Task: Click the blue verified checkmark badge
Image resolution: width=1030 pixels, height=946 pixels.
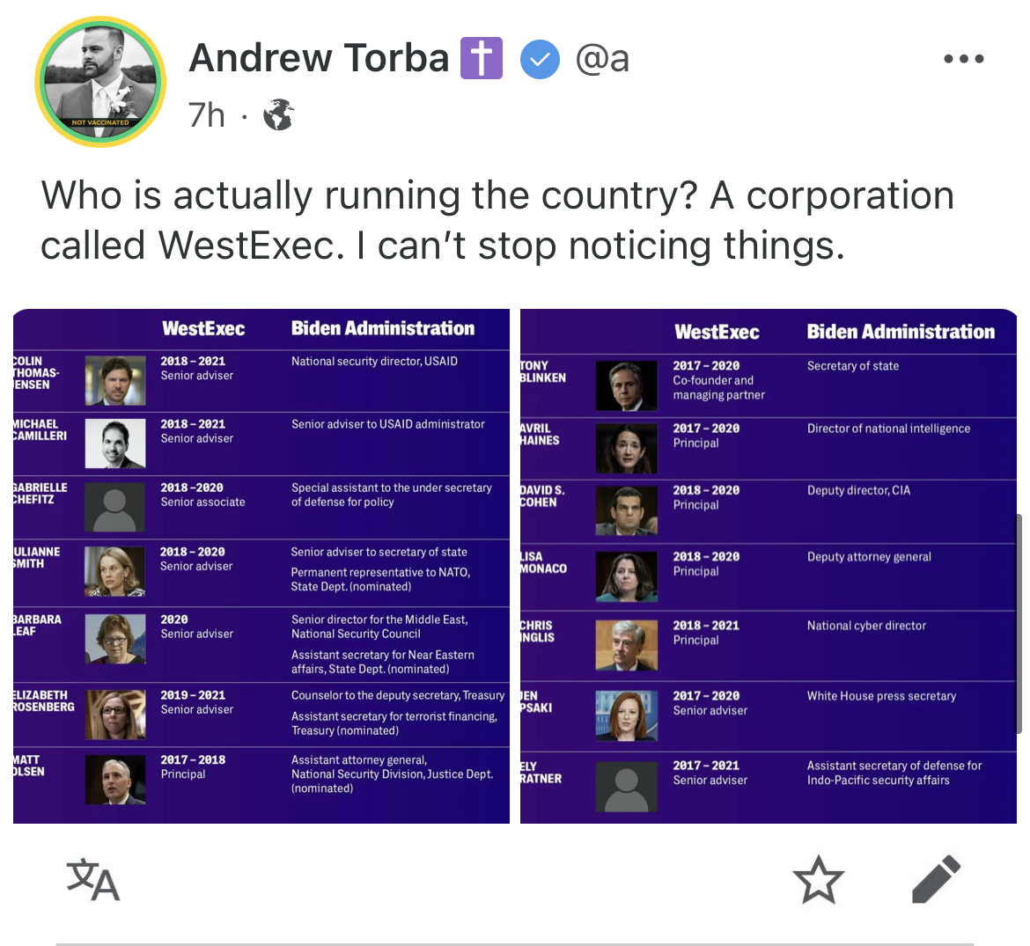Action: click(x=540, y=59)
